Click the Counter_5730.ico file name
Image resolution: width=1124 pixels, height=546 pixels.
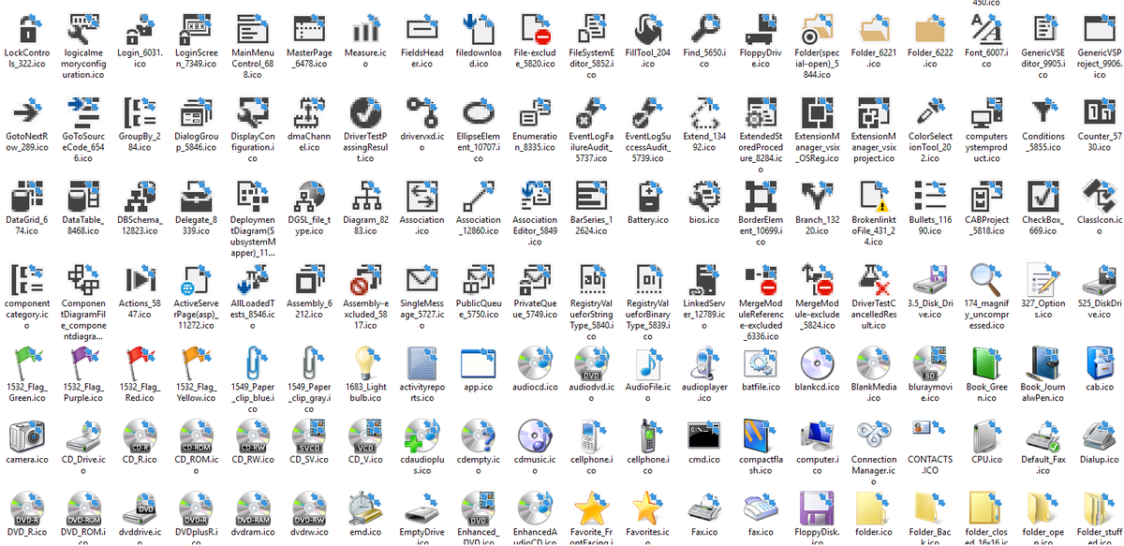pyautogui.click(x=1099, y=141)
